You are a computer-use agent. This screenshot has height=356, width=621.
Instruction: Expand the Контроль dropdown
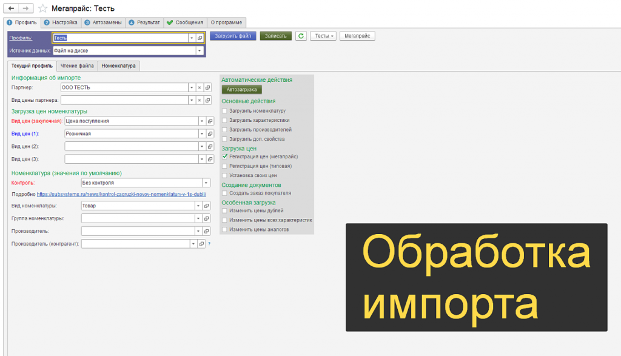pyautogui.click(x=206, y=183)
